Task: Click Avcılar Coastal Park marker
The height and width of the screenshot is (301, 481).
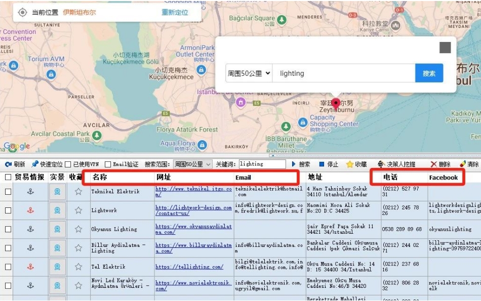Action: [97, 135]
